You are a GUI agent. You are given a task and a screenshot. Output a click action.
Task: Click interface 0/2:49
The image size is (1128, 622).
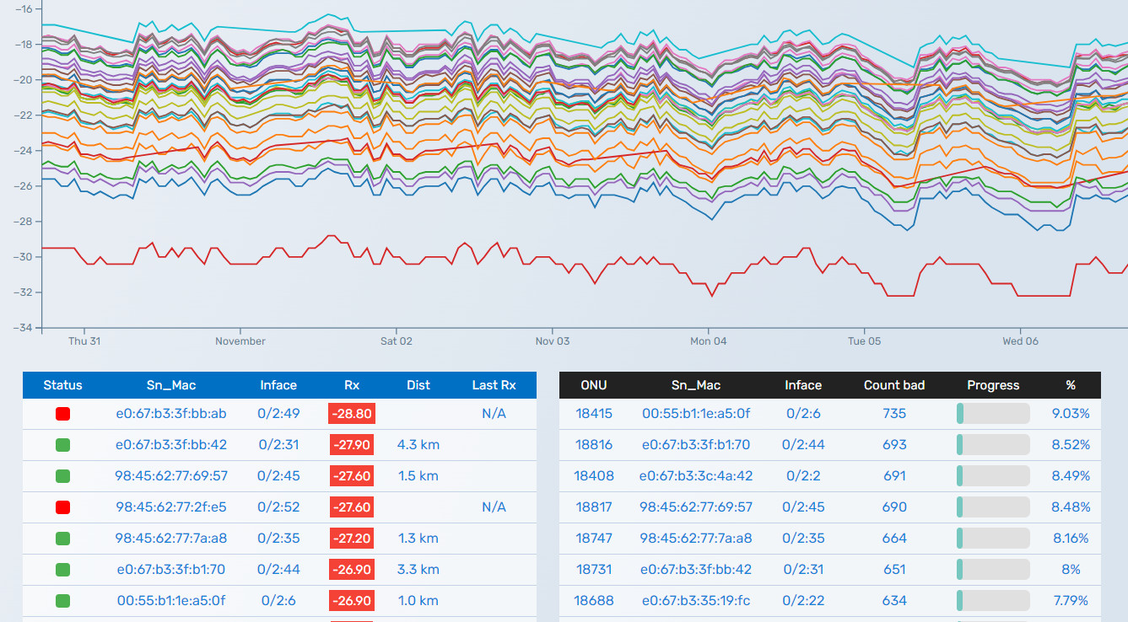(278, 414)
